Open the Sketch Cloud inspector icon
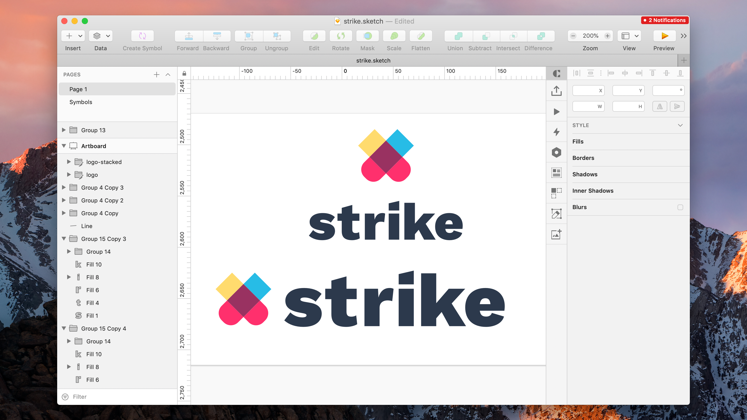 click(x=557, y=73)
